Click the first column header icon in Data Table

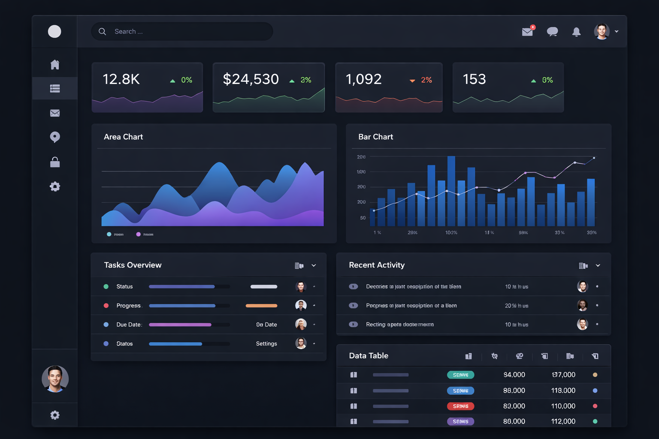[469, 356]
